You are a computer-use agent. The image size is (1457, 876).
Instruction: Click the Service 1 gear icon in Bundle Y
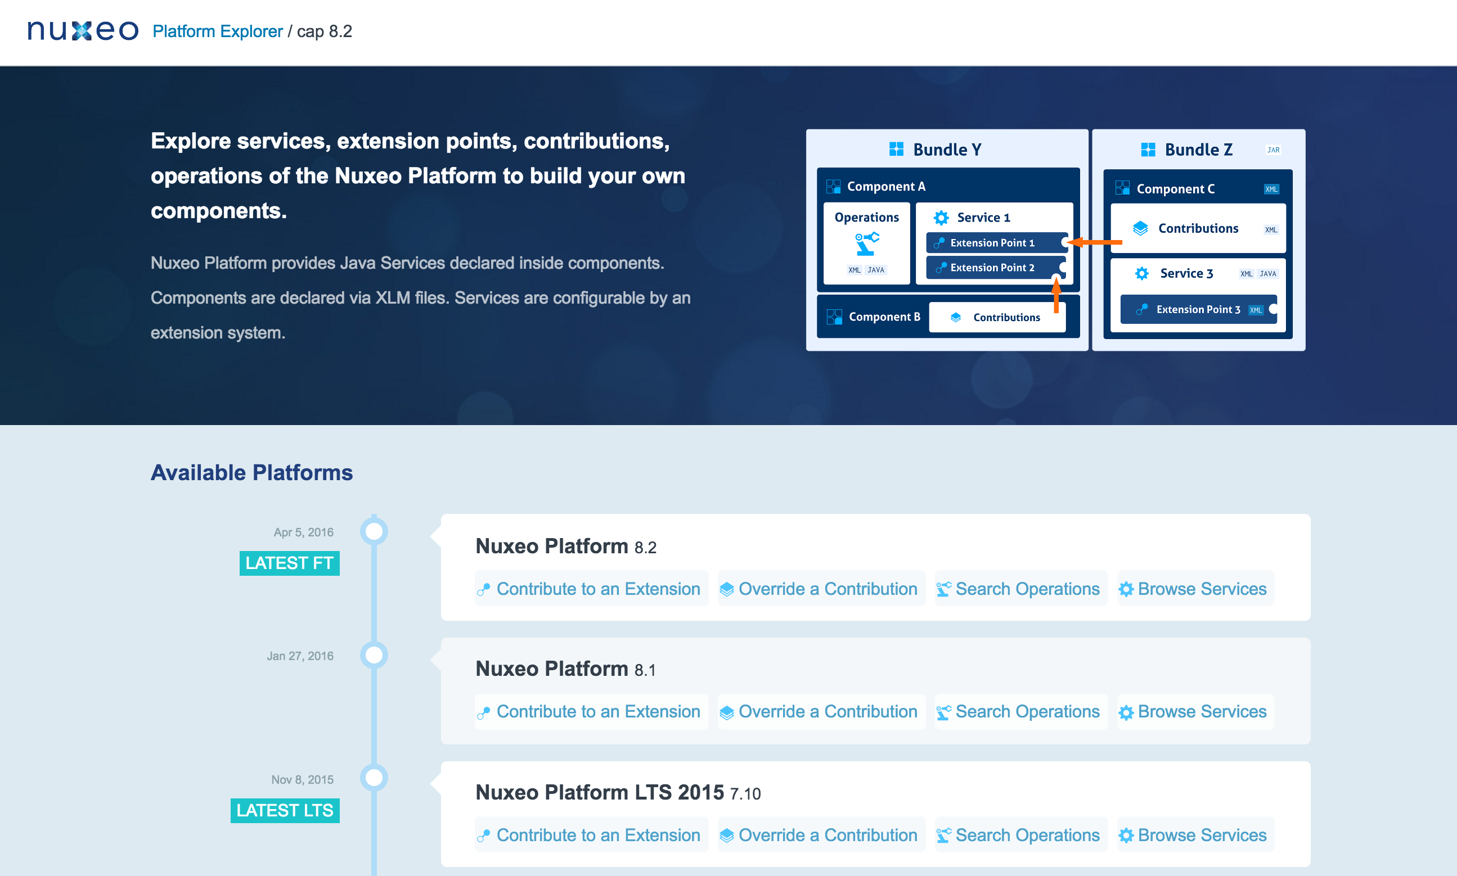(x=941, y=216)
